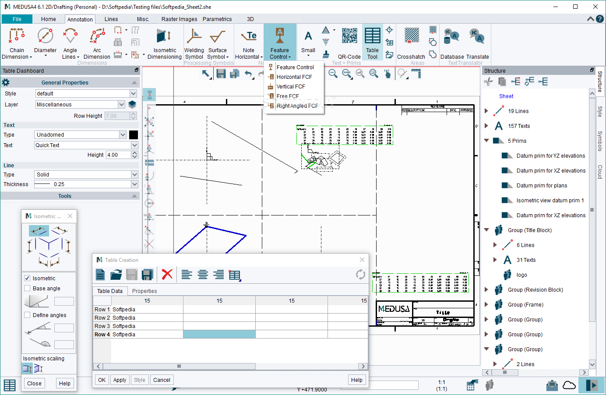This screenshot has width=606, height=395.
Task: Expand the 157 Texts tree node
Action: point(486,126)
